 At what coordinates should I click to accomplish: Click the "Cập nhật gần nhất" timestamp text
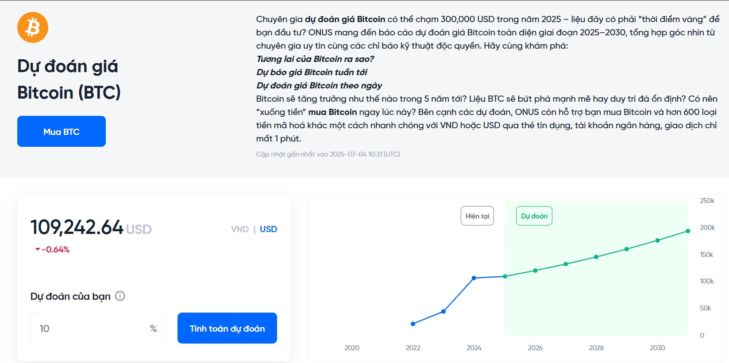[x=328, y=154]
